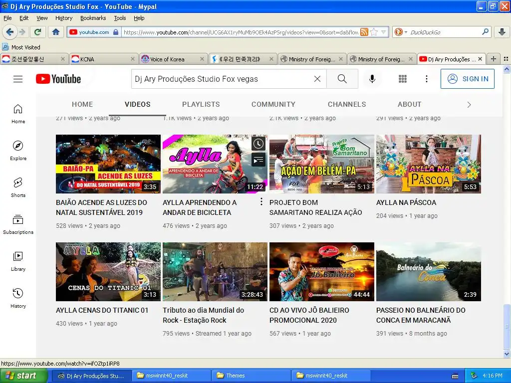
Task: Open a new browser tab
Action: [494, 59]
